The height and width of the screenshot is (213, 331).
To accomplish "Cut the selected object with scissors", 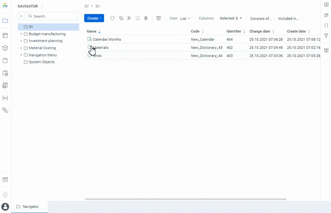I will tap(129, 18).
